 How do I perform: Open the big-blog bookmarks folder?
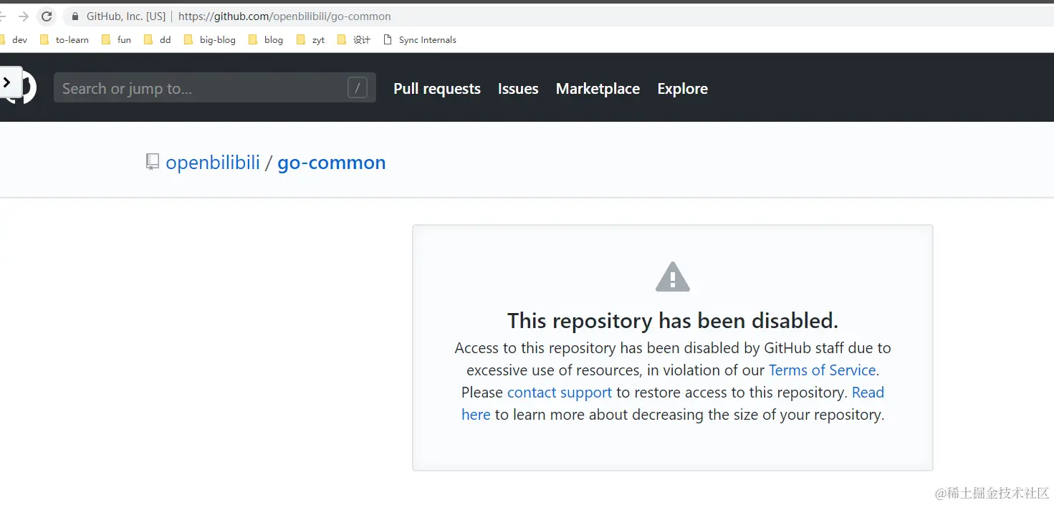[209, 40]
